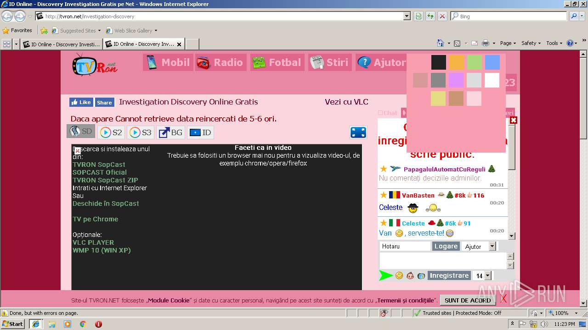Pick the white theme color swatch
This screenshot has width=588, height=330.
[x=492, y=80]
